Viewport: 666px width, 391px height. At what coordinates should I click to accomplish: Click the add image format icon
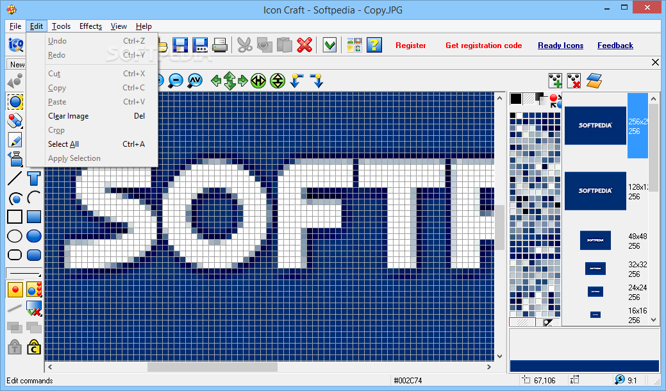coord(554,81)
